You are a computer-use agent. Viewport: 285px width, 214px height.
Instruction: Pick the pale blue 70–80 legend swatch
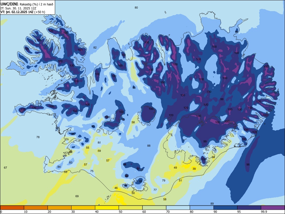pyautogui.click(x=178, y=208)
